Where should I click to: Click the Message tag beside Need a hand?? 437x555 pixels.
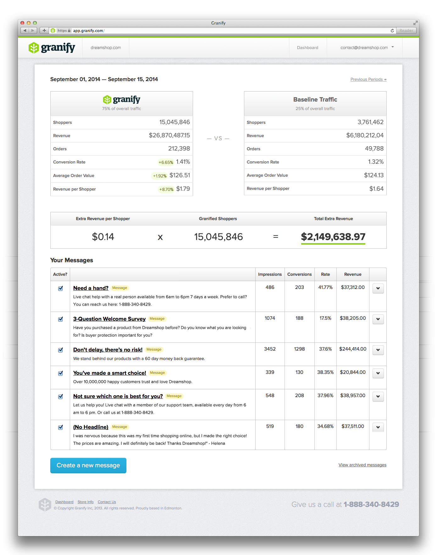(x=120, y=288)
